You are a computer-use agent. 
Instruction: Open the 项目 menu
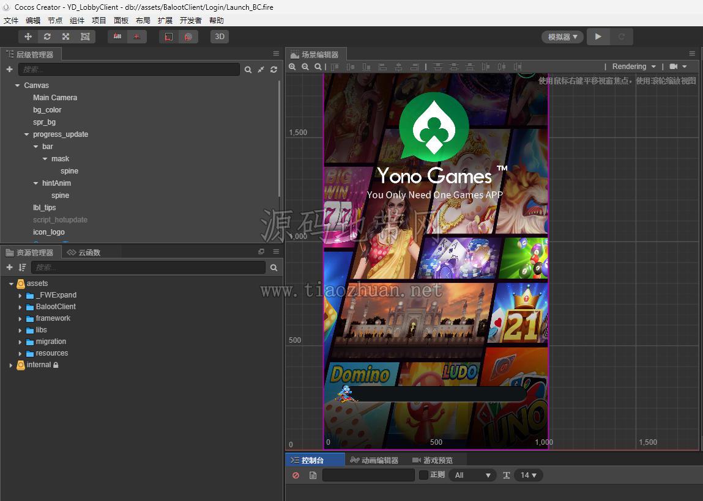[x=99, y=21]
